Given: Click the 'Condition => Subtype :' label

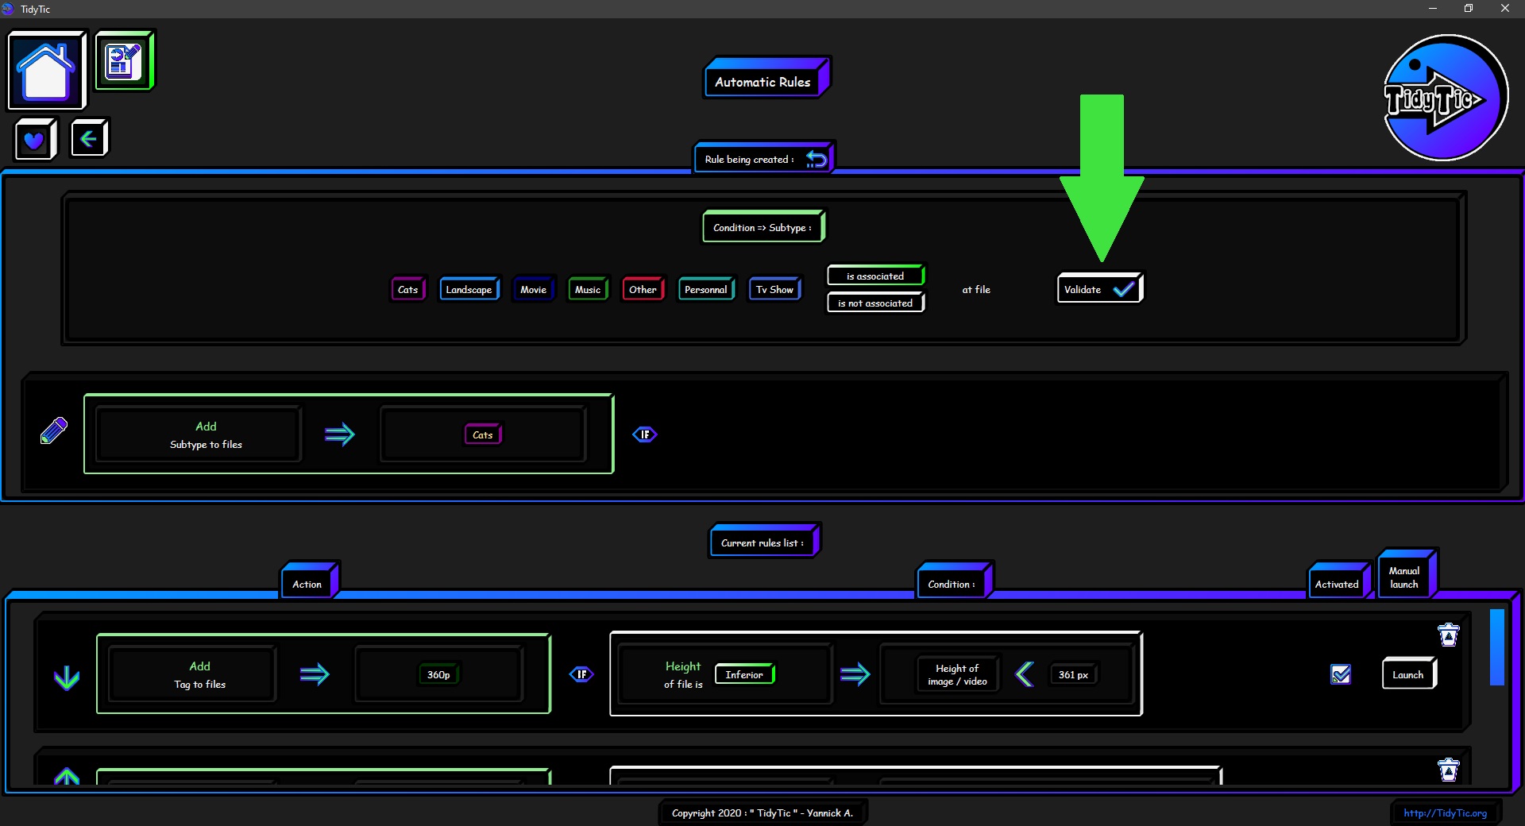Looking at the screenshot, I should tap(764, 226).
